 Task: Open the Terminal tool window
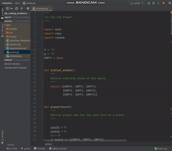(x=40, y=149)
